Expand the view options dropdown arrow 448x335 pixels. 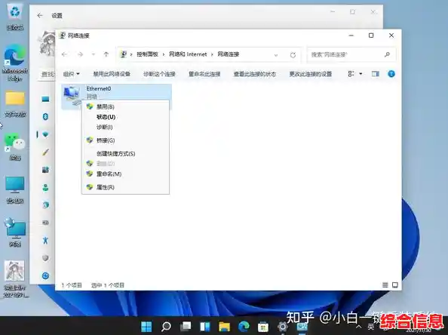tap(361, 74)
